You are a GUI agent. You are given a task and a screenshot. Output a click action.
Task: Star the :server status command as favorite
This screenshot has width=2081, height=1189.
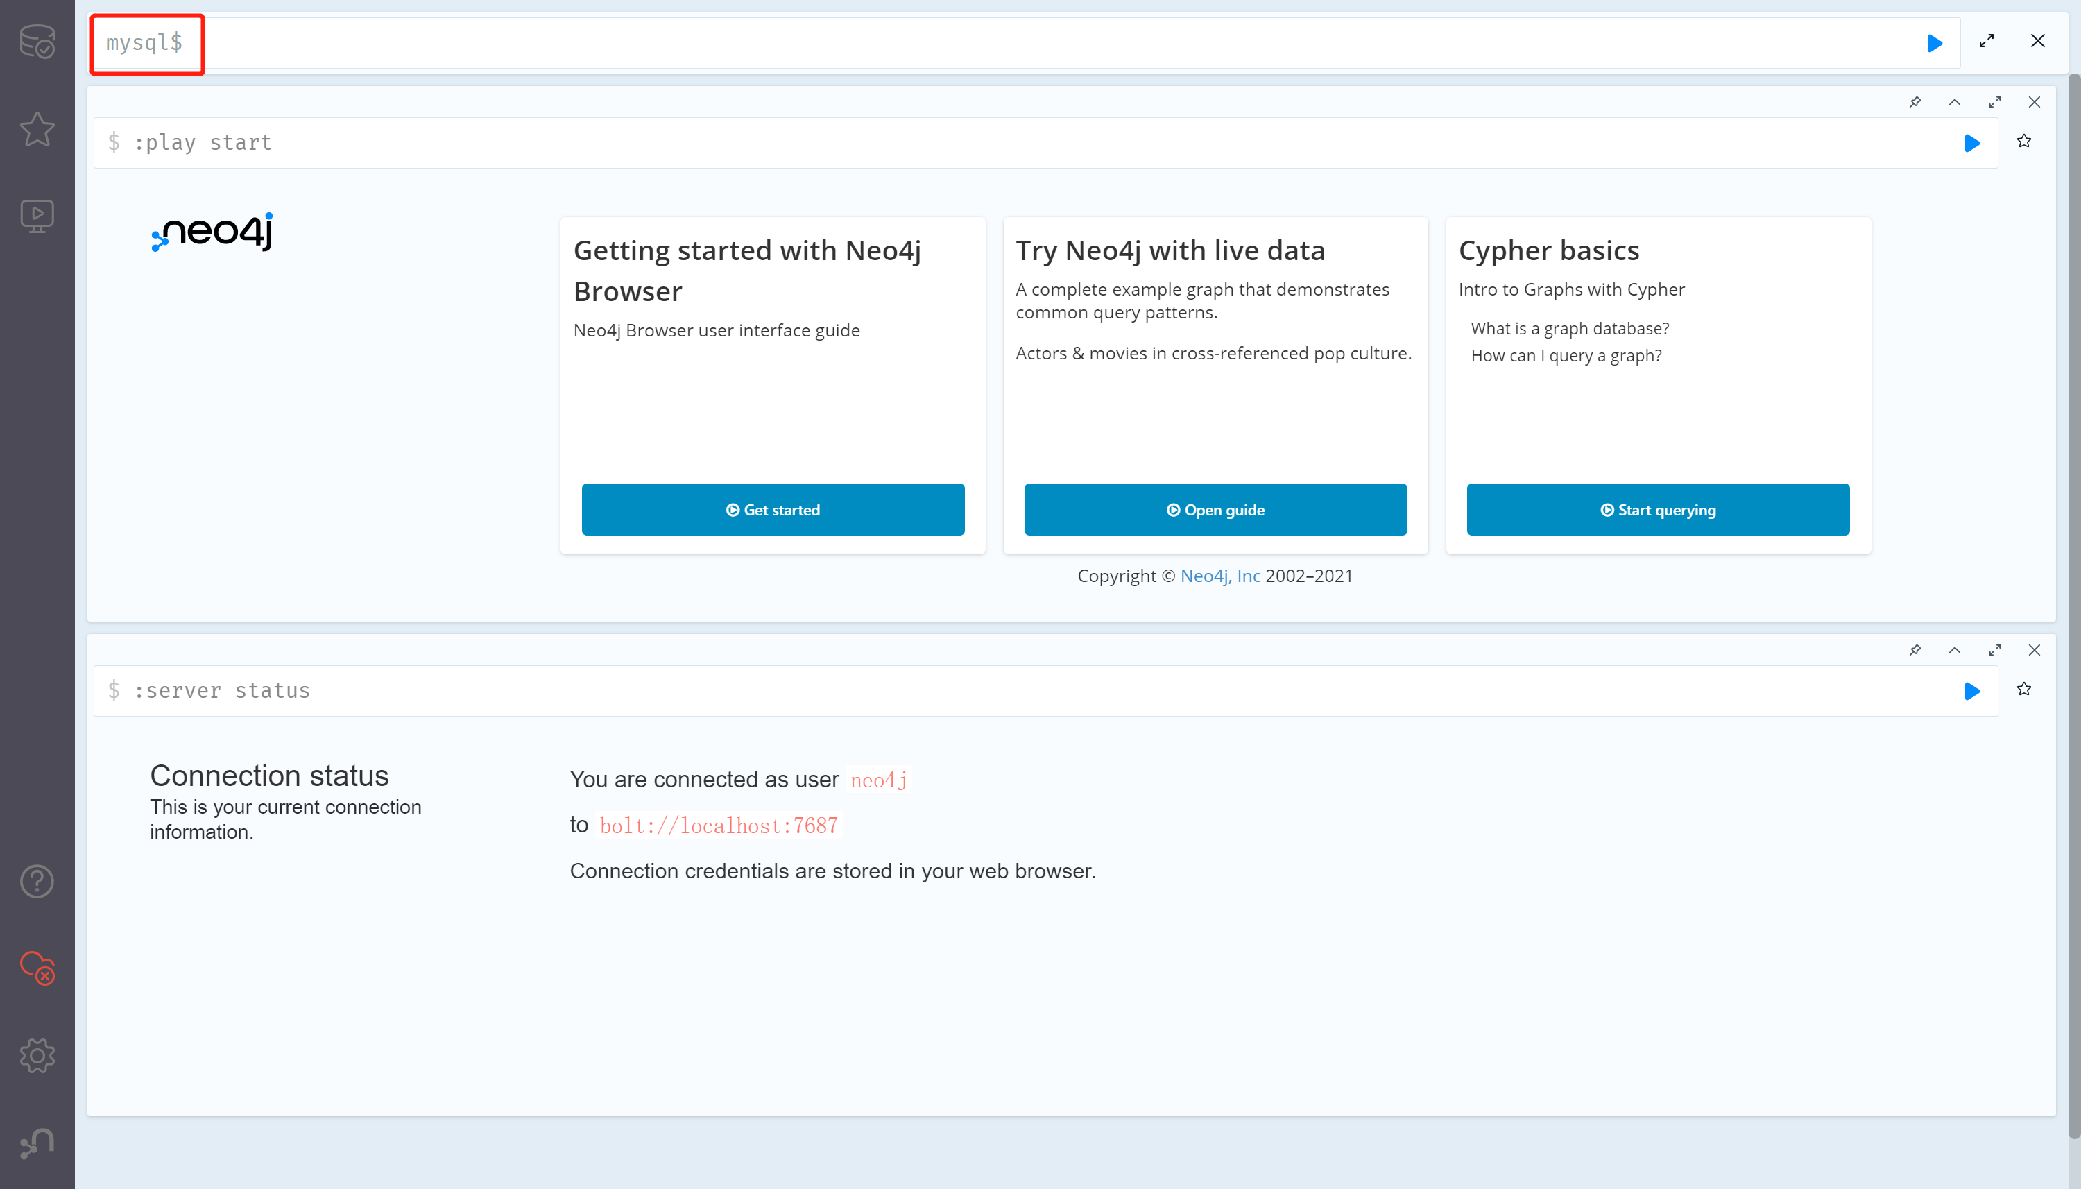(2024, 690)
